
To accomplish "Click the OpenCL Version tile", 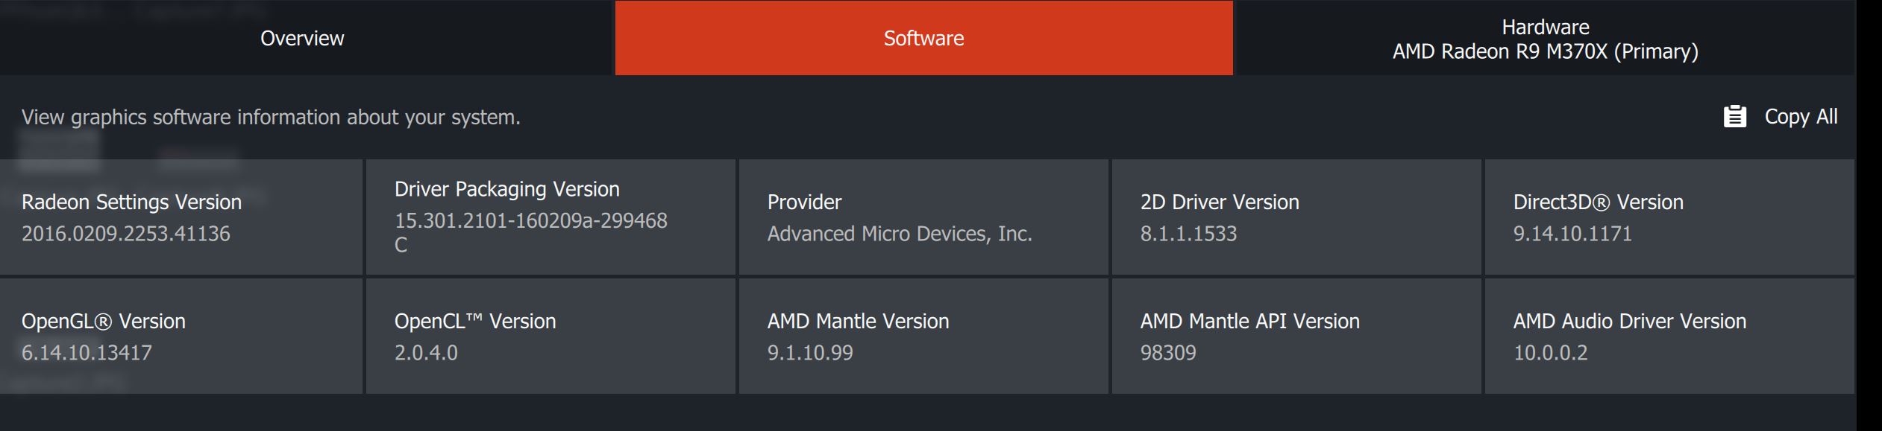I will (551, 336).
